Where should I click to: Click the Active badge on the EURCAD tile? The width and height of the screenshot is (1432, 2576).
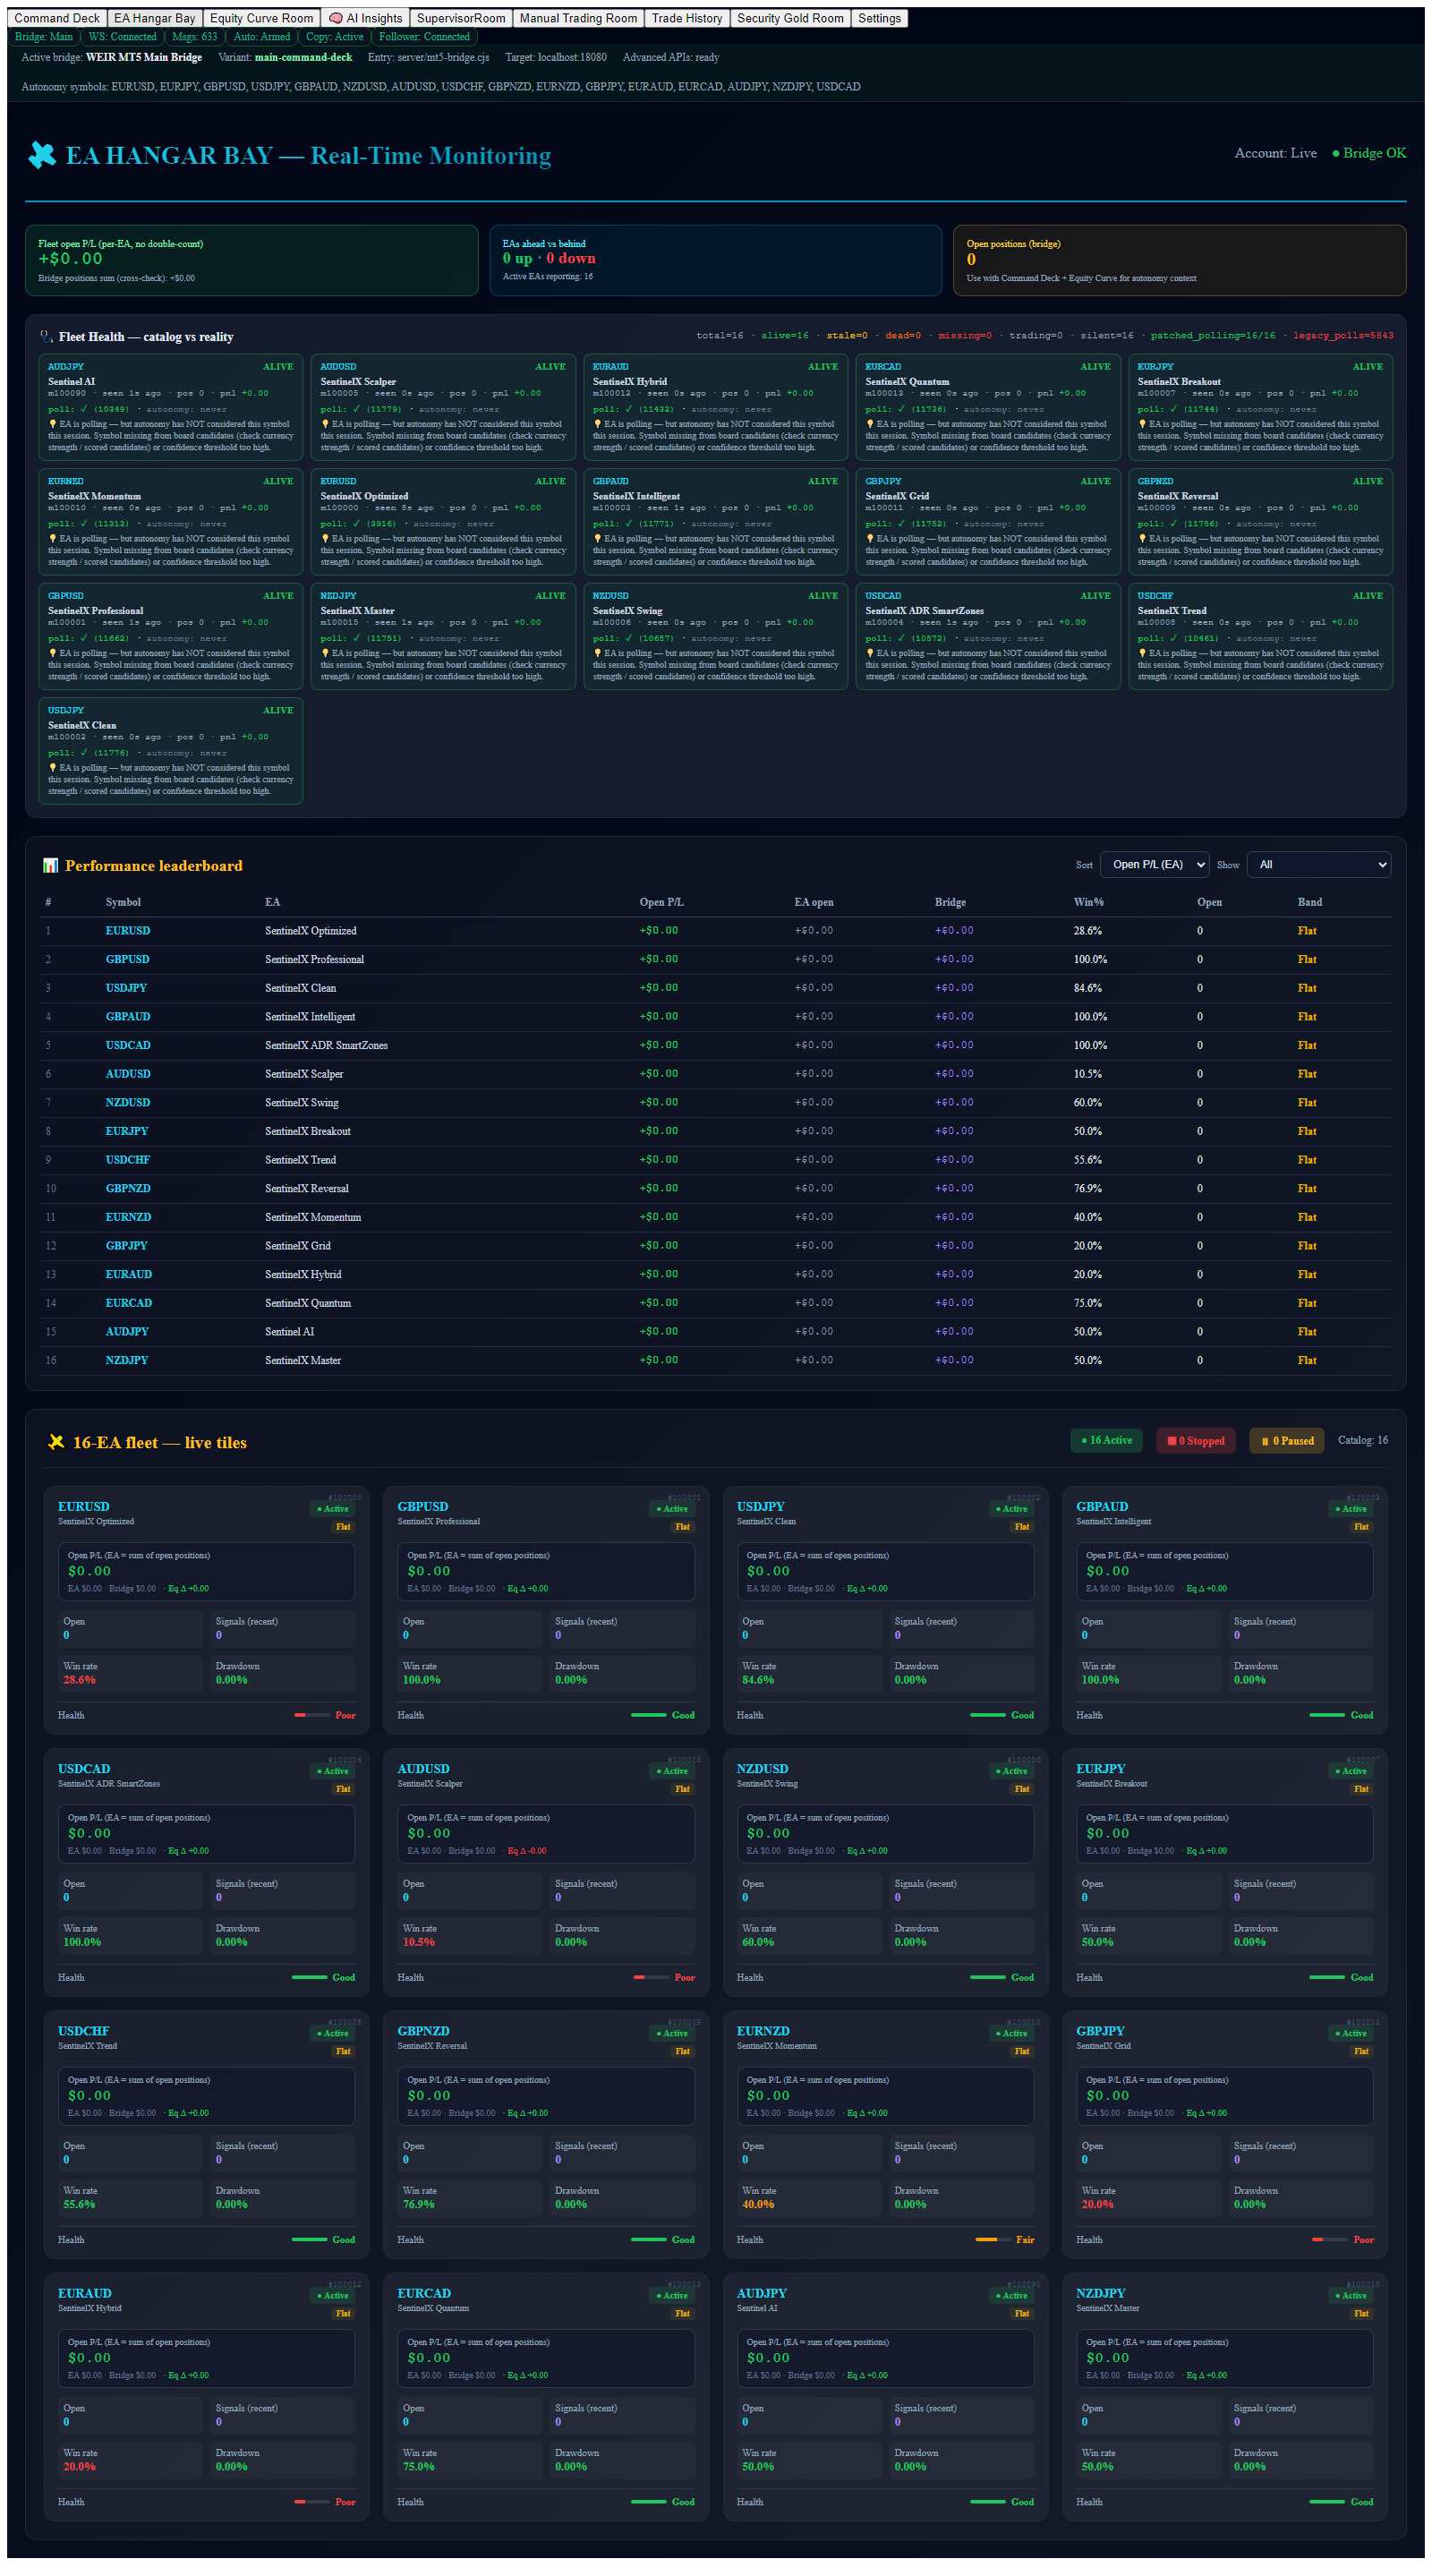[672, 2296]
